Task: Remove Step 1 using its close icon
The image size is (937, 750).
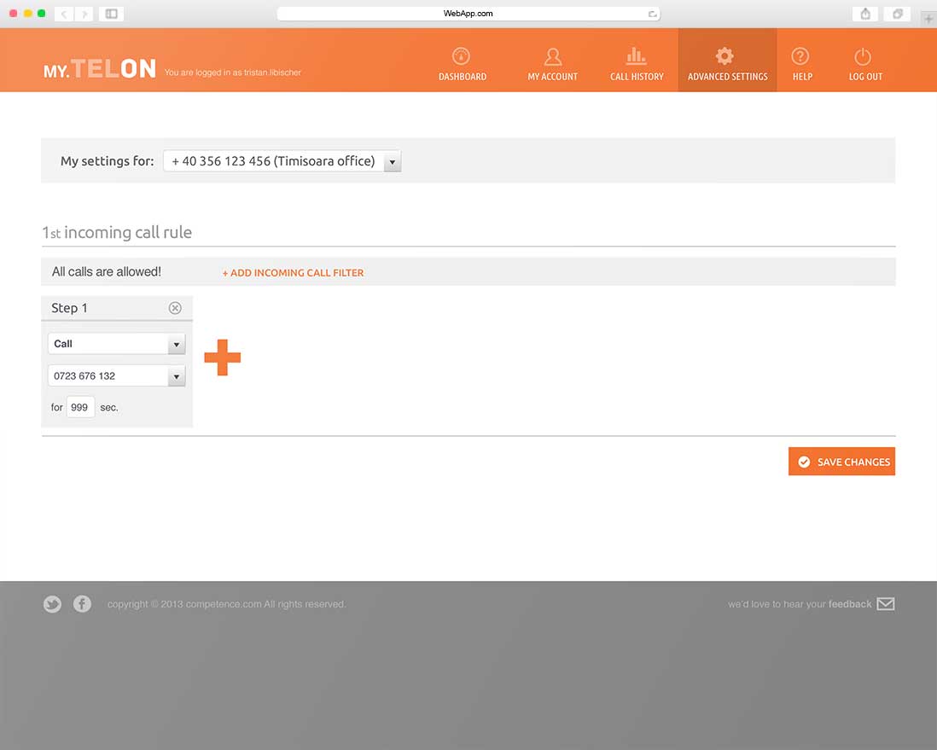Action: pyautogui.click(x=175, y=308)
